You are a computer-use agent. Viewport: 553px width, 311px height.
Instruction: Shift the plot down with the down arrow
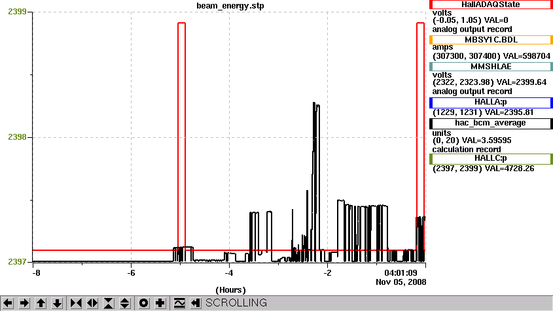[57, 303]
